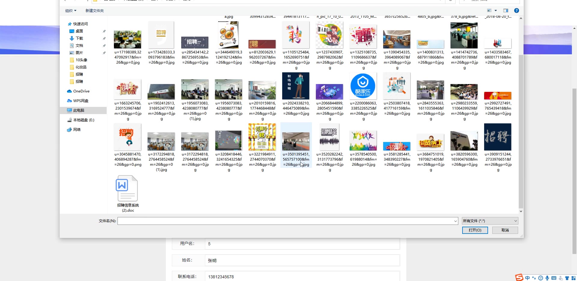
Task: Click the 打开(O) button
Action: coord(475,230)
